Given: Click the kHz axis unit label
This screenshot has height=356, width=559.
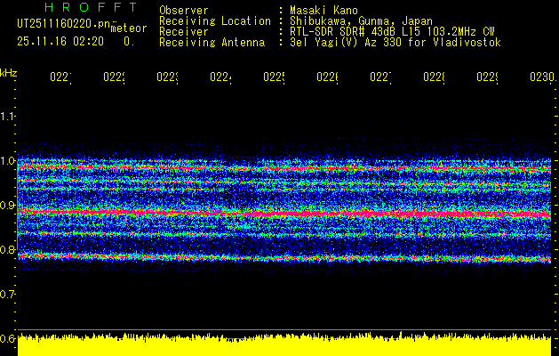Looking at the screenshot, I should [9, 73].
